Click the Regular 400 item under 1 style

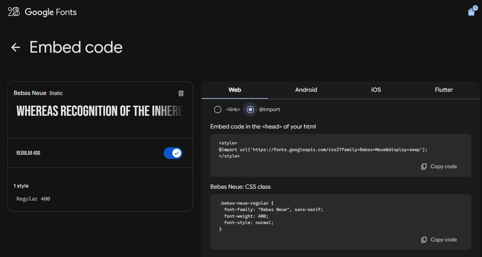click(x=33, y=199)
